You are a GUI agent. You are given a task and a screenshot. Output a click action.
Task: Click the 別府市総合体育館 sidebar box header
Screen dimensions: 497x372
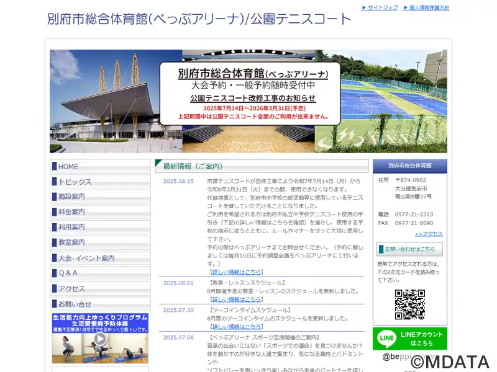(x=410, y=166)
